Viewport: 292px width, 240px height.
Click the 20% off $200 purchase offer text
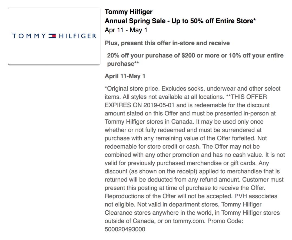(195, 59)
